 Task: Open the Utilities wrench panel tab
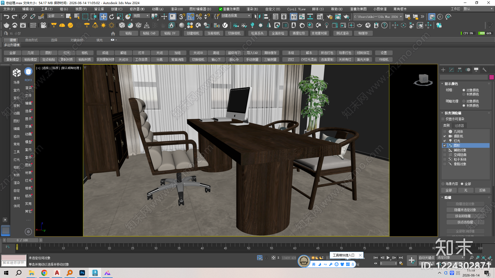tap(484, 70)
